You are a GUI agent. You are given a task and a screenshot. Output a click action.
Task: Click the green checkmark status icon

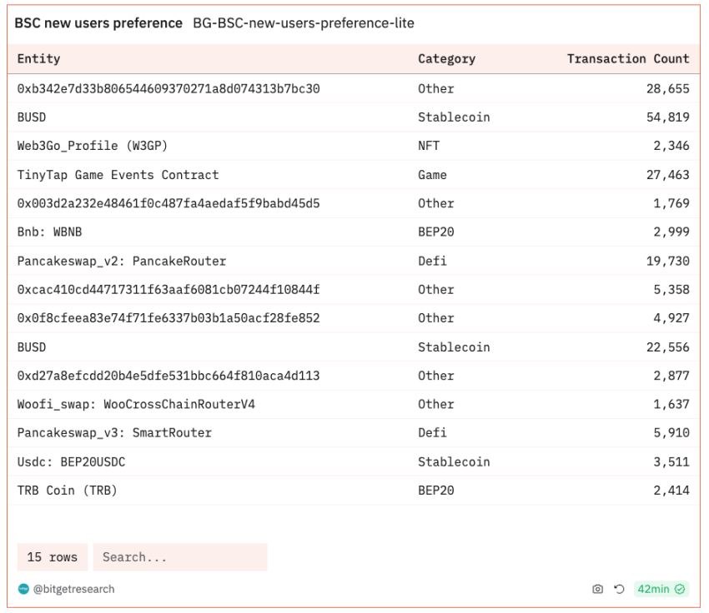tap(681, 589)
